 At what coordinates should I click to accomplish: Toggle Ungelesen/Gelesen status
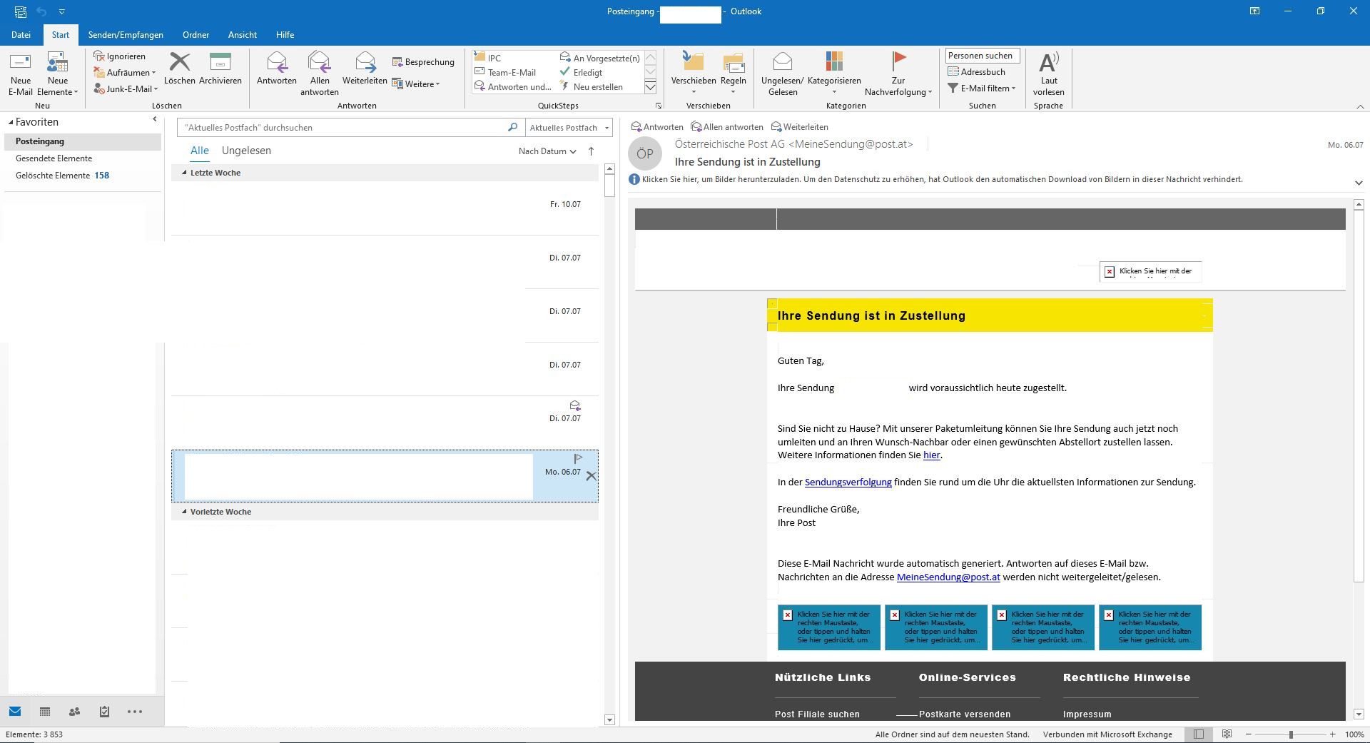783,74
